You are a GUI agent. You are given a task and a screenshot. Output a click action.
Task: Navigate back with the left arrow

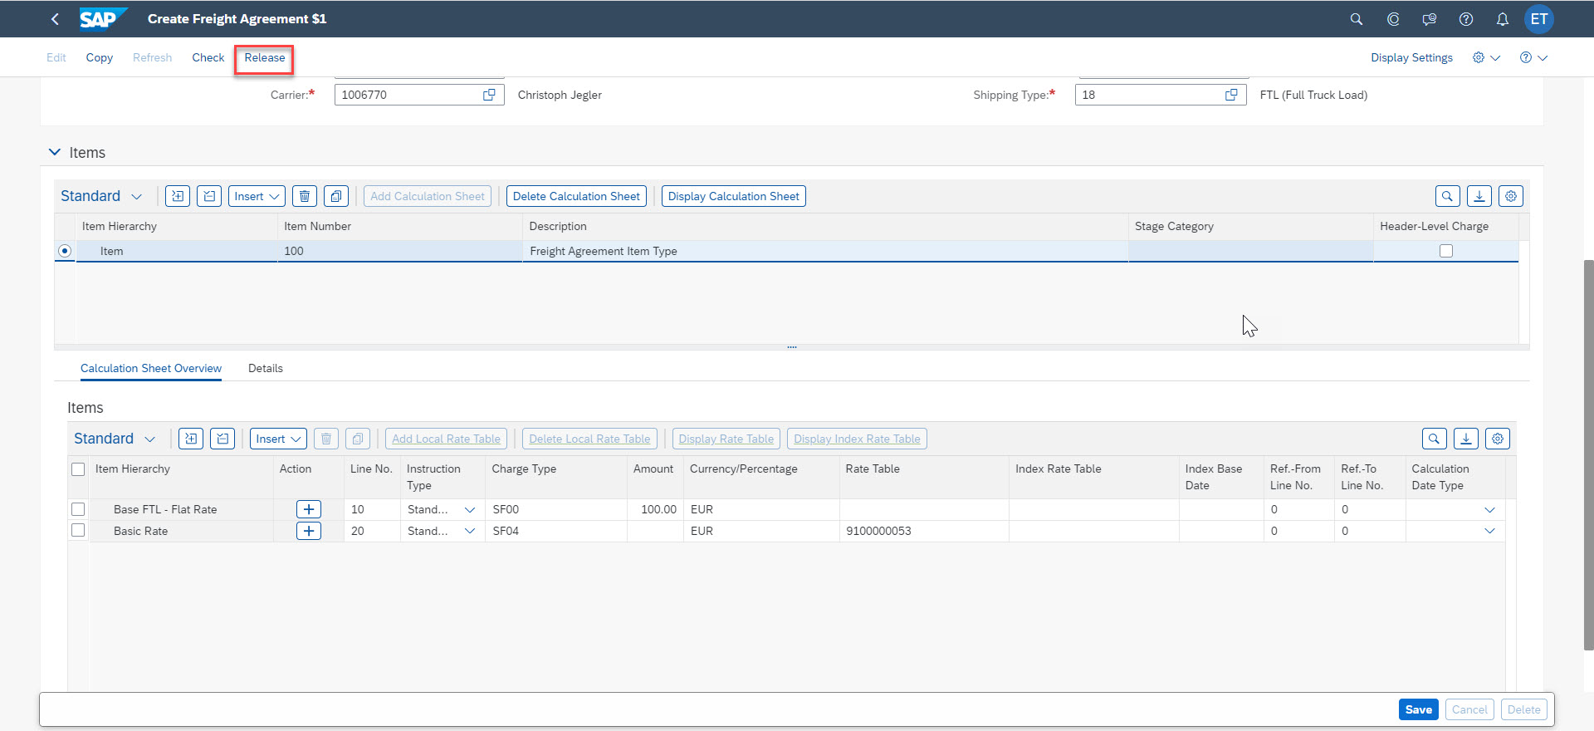tap(55, 19)
